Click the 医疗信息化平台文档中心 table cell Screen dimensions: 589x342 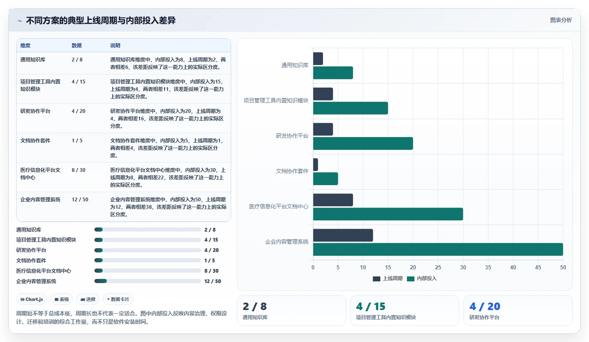[40, 173]
